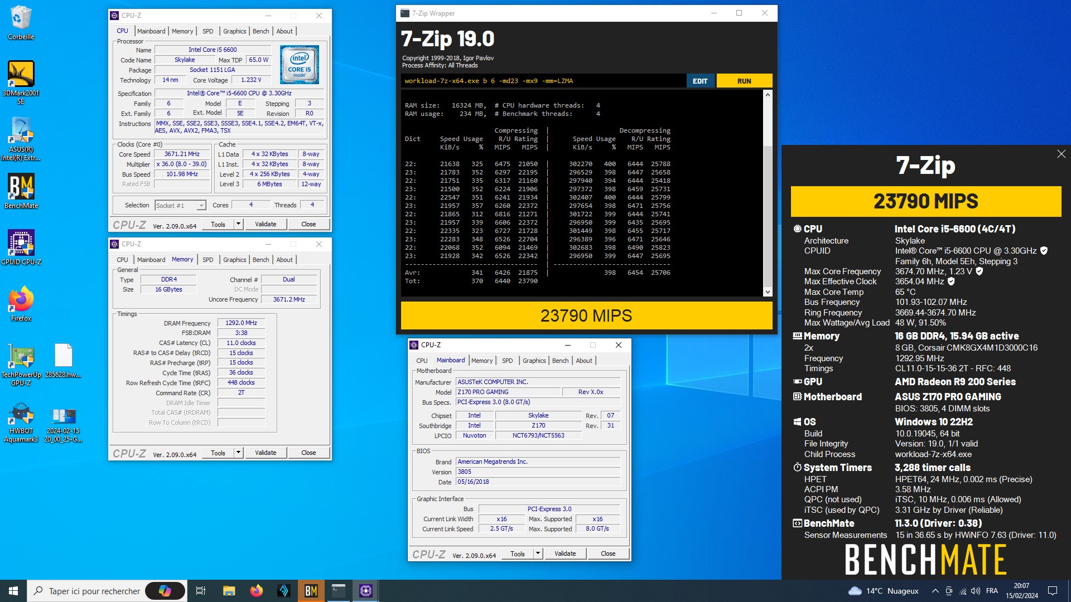Switch to Mainboard tab in CPU-Z CPU window

tap(151, 31)
